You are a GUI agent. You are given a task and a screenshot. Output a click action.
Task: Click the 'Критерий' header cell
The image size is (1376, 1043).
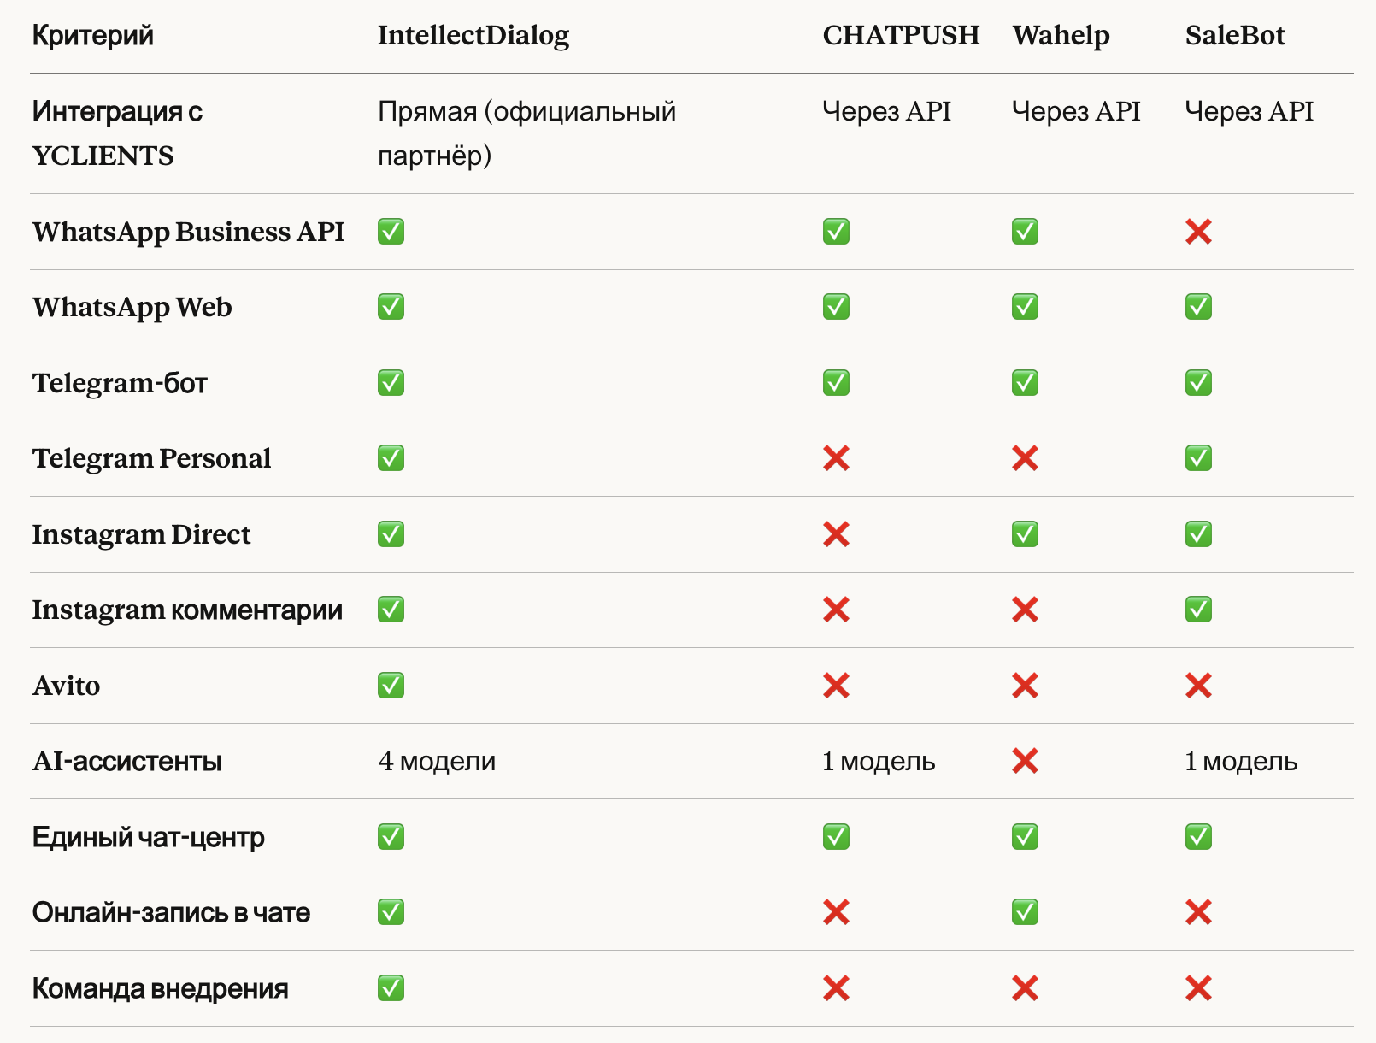pyautogui.click(x=93, y=36)
